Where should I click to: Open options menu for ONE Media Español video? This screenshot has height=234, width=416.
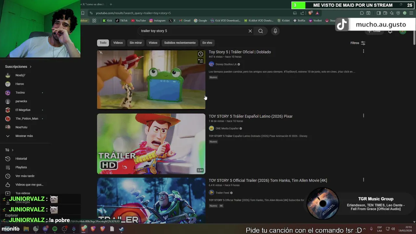click(x=363, y=116)
